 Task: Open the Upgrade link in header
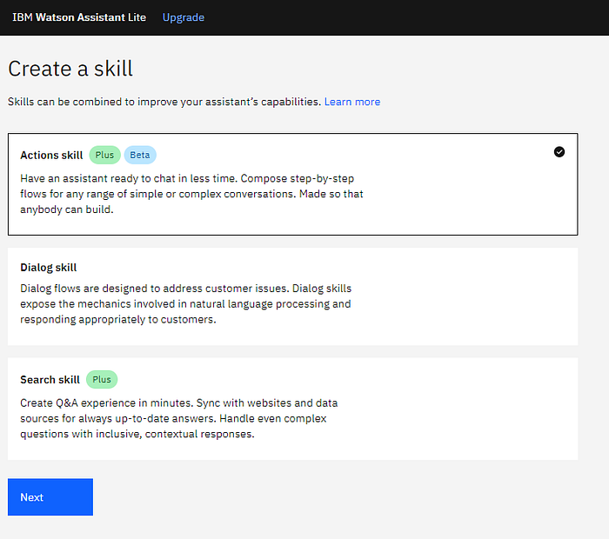184,17
